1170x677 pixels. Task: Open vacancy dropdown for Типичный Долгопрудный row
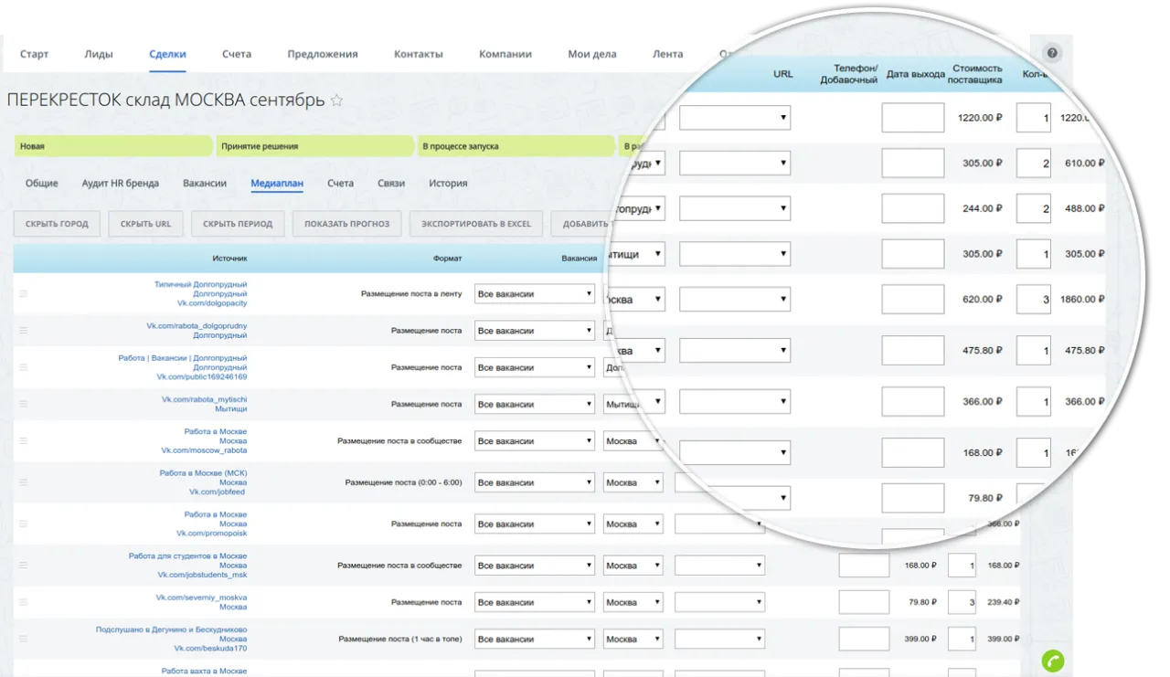click(534, 294)
